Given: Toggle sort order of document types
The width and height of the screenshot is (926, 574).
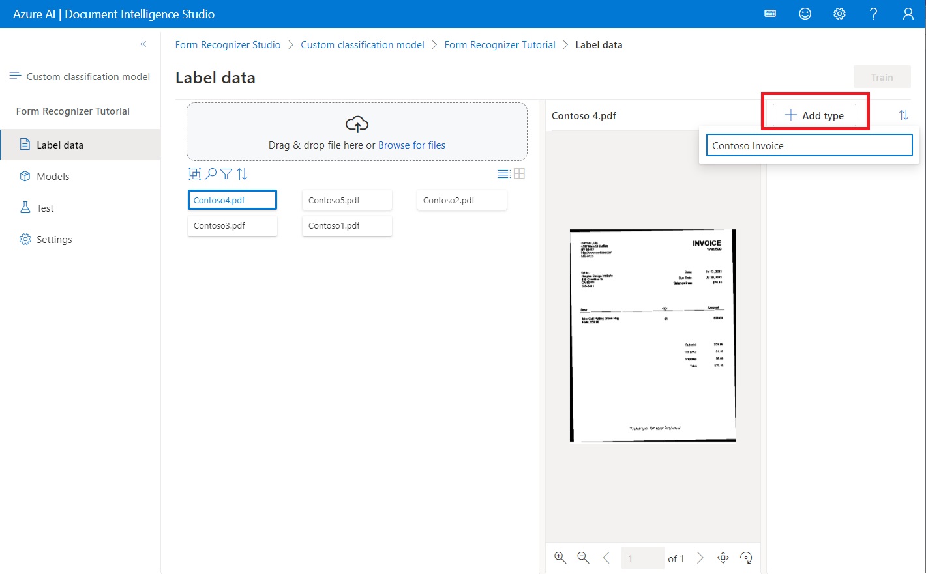Looking at the screenshot, I should pos(904,115).
